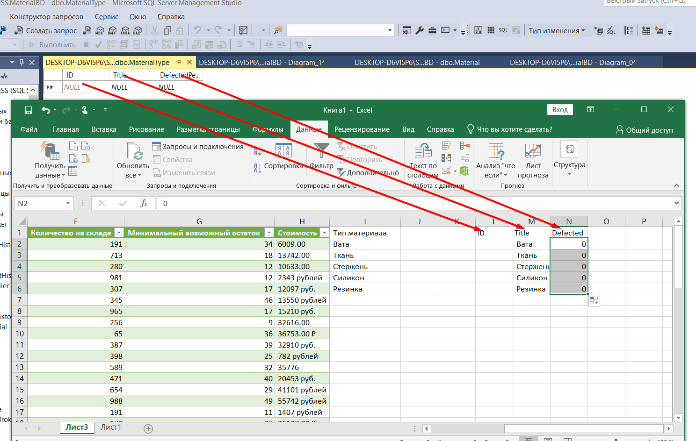Select cell H5 with 2343 рублей
696x441 pixels.
[302, 277]
